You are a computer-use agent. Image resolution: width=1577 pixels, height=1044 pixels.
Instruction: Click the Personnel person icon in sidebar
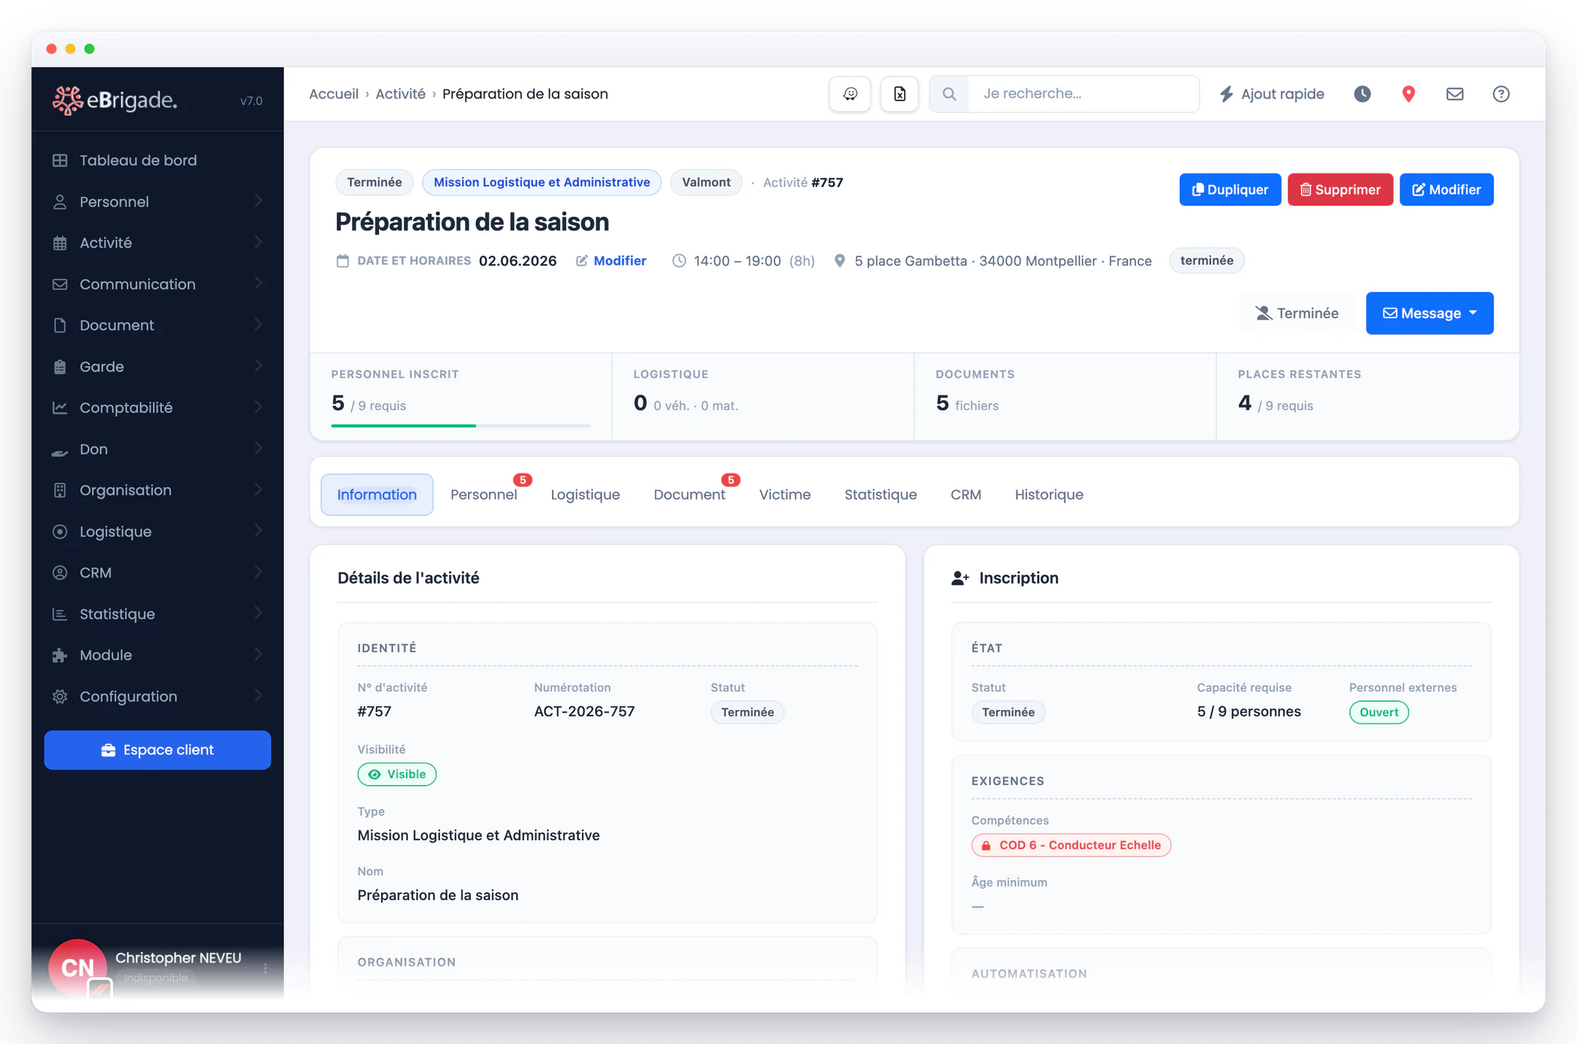point(60,202)
